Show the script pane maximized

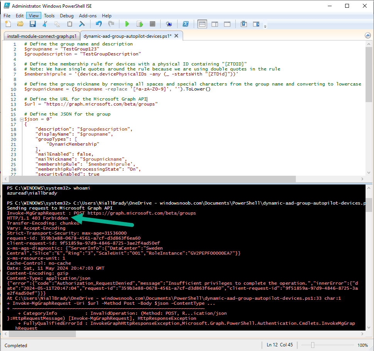[x=227, y=24]
